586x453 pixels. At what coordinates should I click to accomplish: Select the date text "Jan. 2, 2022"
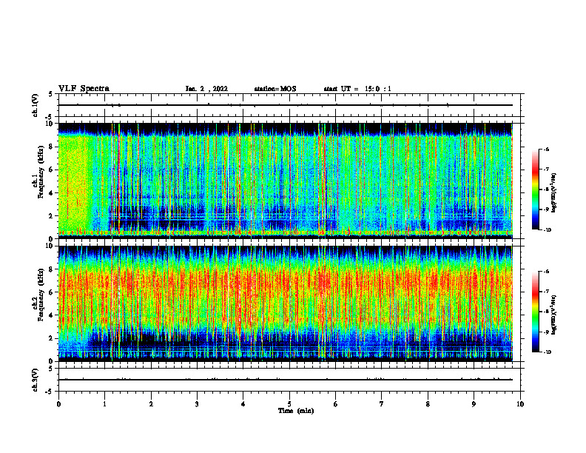click(206, 89)
